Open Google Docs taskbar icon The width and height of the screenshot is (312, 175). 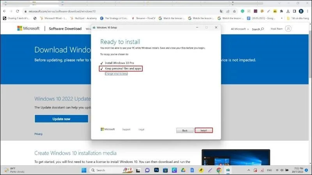point(192,170)
